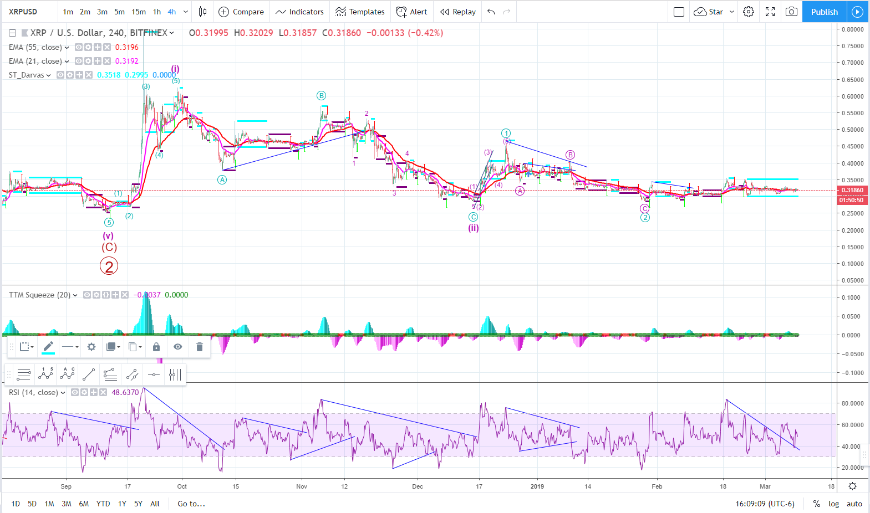Undo the last chart action
870x513 pixels.
coord(491,12)
